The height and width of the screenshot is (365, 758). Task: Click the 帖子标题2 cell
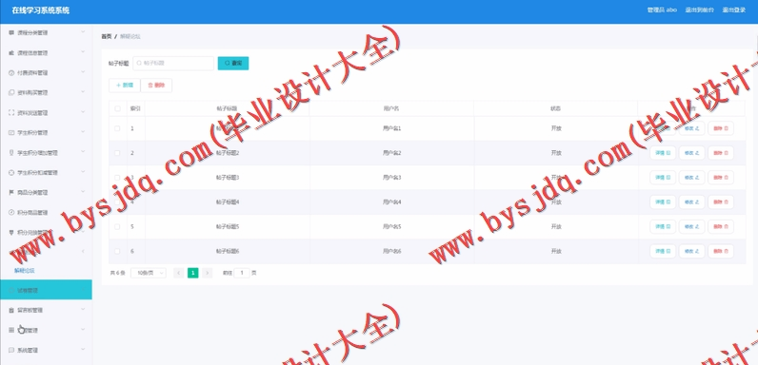(x=228, y=153)
